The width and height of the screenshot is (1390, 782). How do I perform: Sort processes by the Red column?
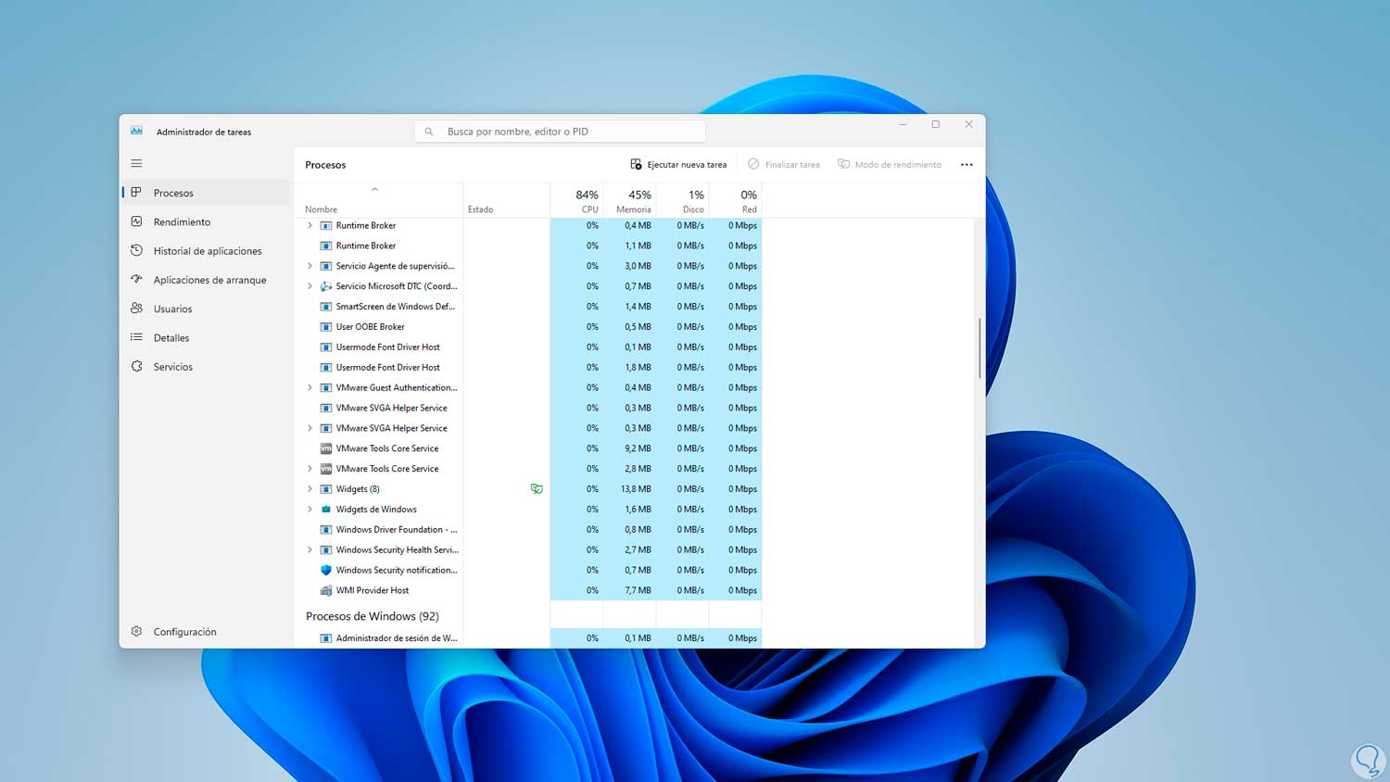point(735,201)
